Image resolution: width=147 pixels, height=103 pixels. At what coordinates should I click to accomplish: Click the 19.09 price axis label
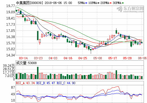point(10,12)
